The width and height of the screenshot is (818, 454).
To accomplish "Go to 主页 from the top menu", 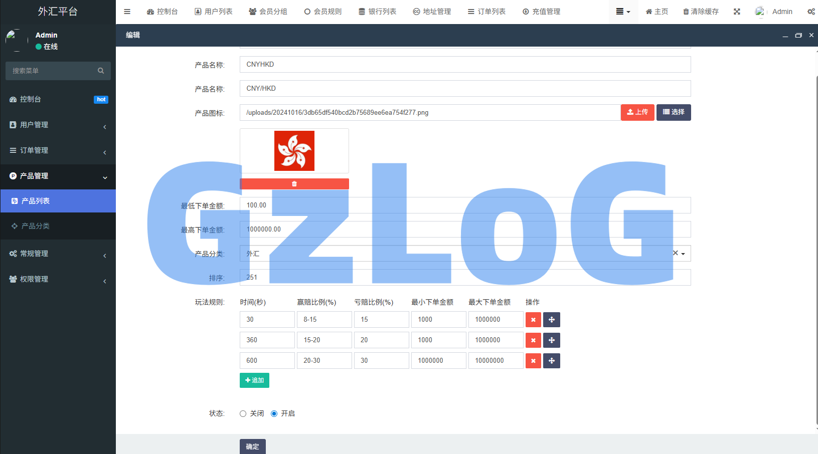I will coord(657,11).
